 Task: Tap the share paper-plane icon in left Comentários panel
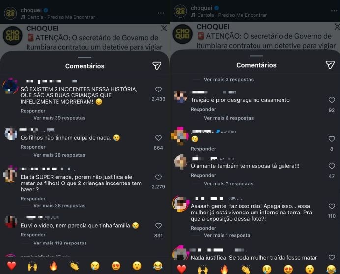pos(157,66)
